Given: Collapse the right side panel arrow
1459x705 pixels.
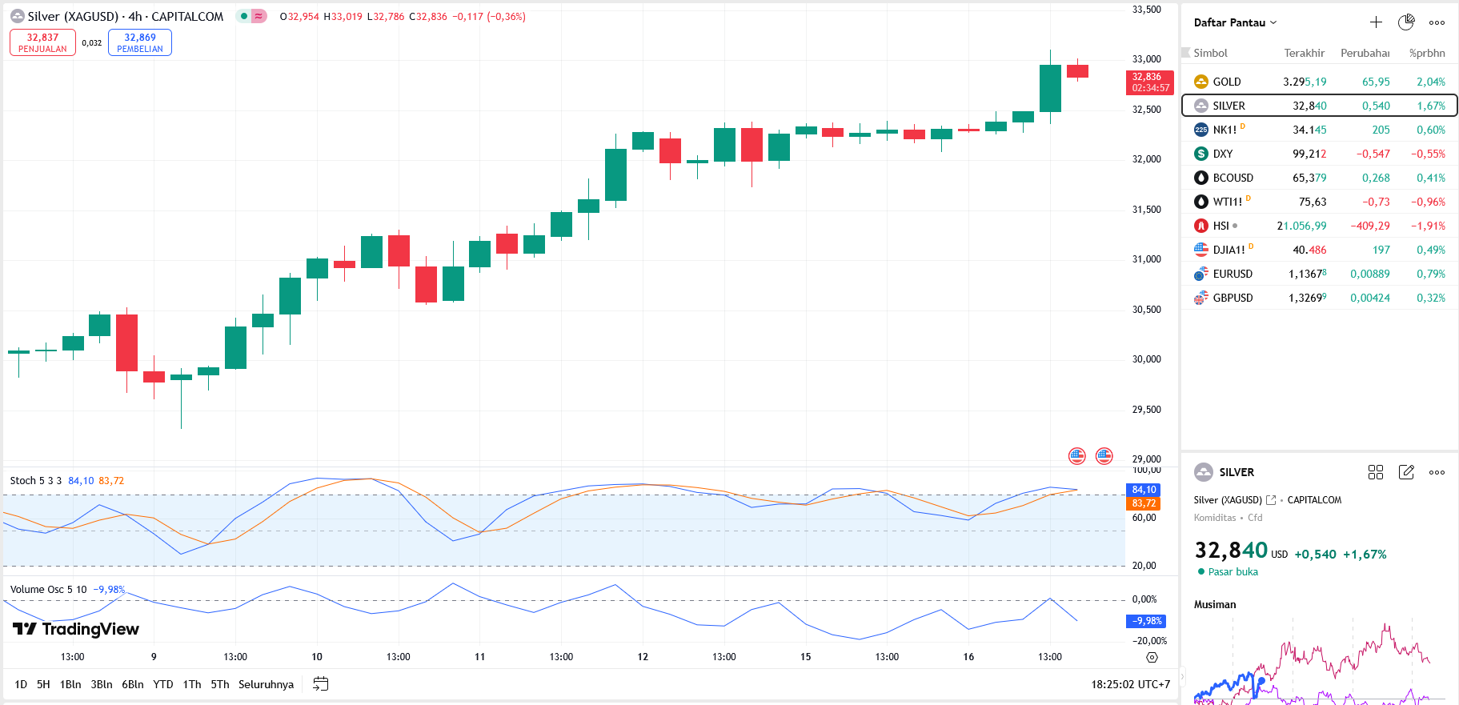Looking at the screenshot, I should pyautogui.click(x=1181, y=677).
